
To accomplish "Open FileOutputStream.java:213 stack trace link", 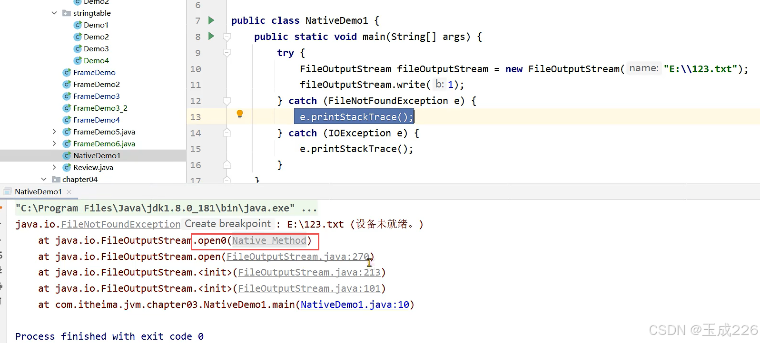I will pyautogui.click(x=309, y=272).
